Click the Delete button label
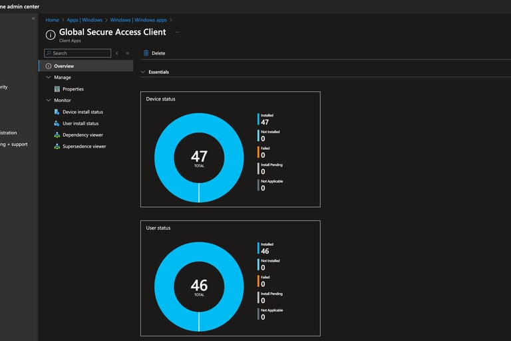This screenshot has height=341, width=511. [x=158, y=53]
